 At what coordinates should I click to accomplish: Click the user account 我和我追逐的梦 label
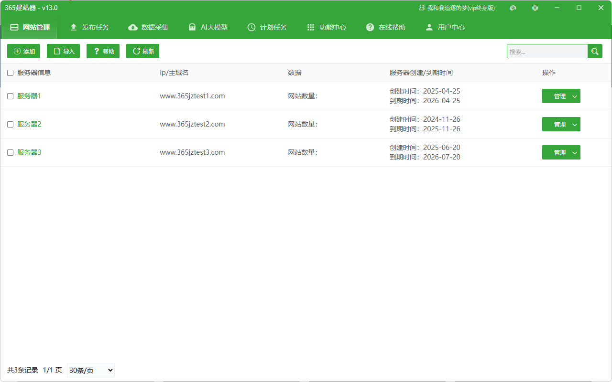(457, 8)
